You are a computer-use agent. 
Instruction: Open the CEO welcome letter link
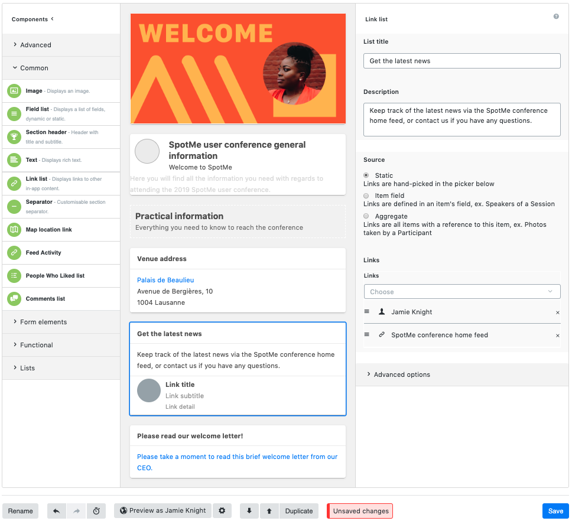(x=237, y=462)
